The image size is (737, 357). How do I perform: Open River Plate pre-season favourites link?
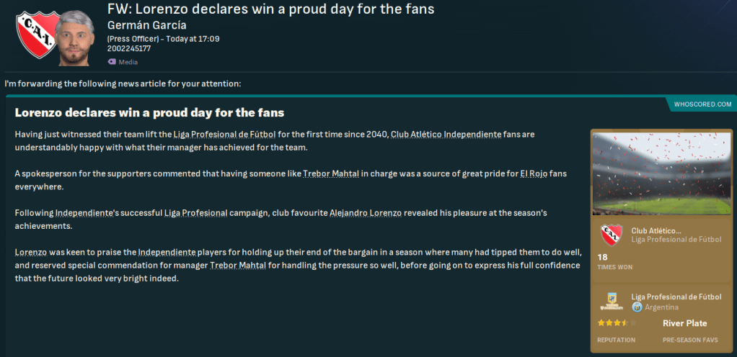(684, 324)
